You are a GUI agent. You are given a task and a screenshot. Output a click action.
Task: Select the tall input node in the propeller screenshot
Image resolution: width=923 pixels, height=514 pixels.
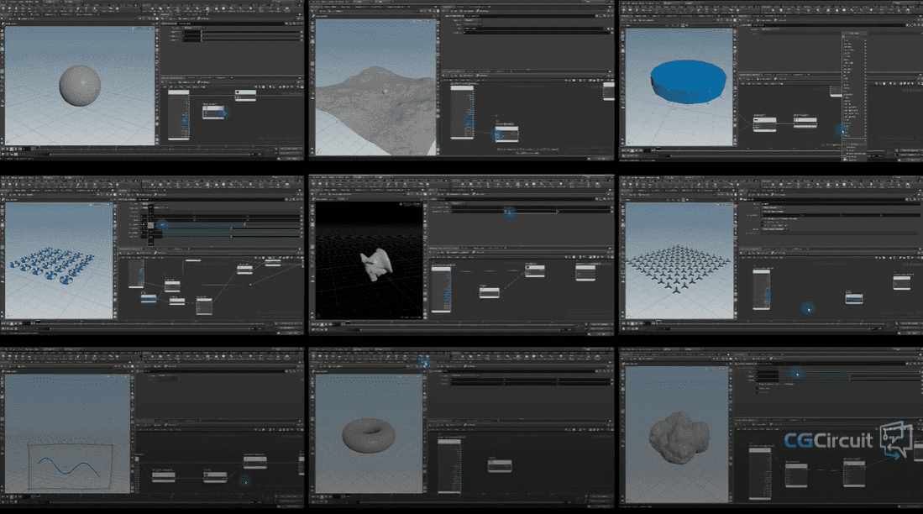762,288
